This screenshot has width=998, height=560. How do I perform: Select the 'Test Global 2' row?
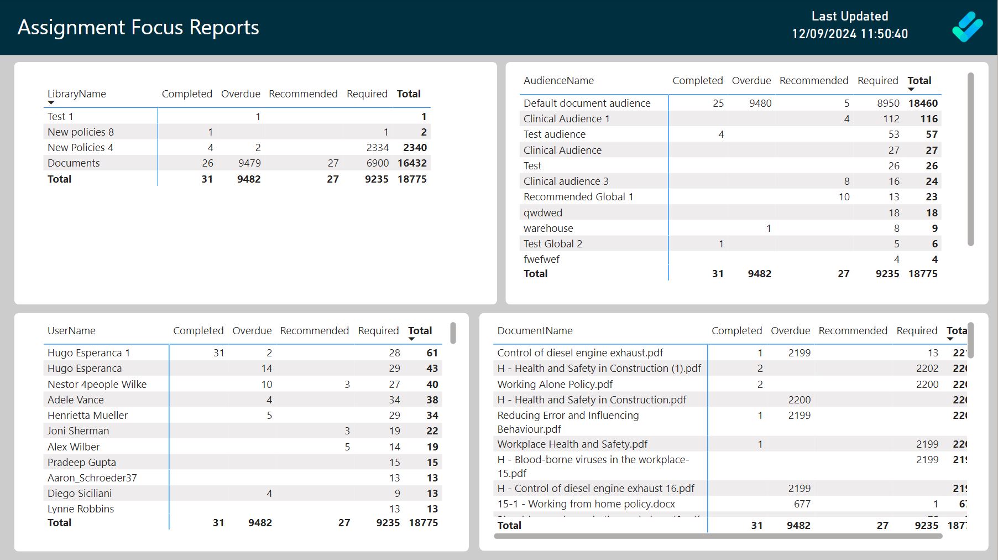(x=730, y=244)
